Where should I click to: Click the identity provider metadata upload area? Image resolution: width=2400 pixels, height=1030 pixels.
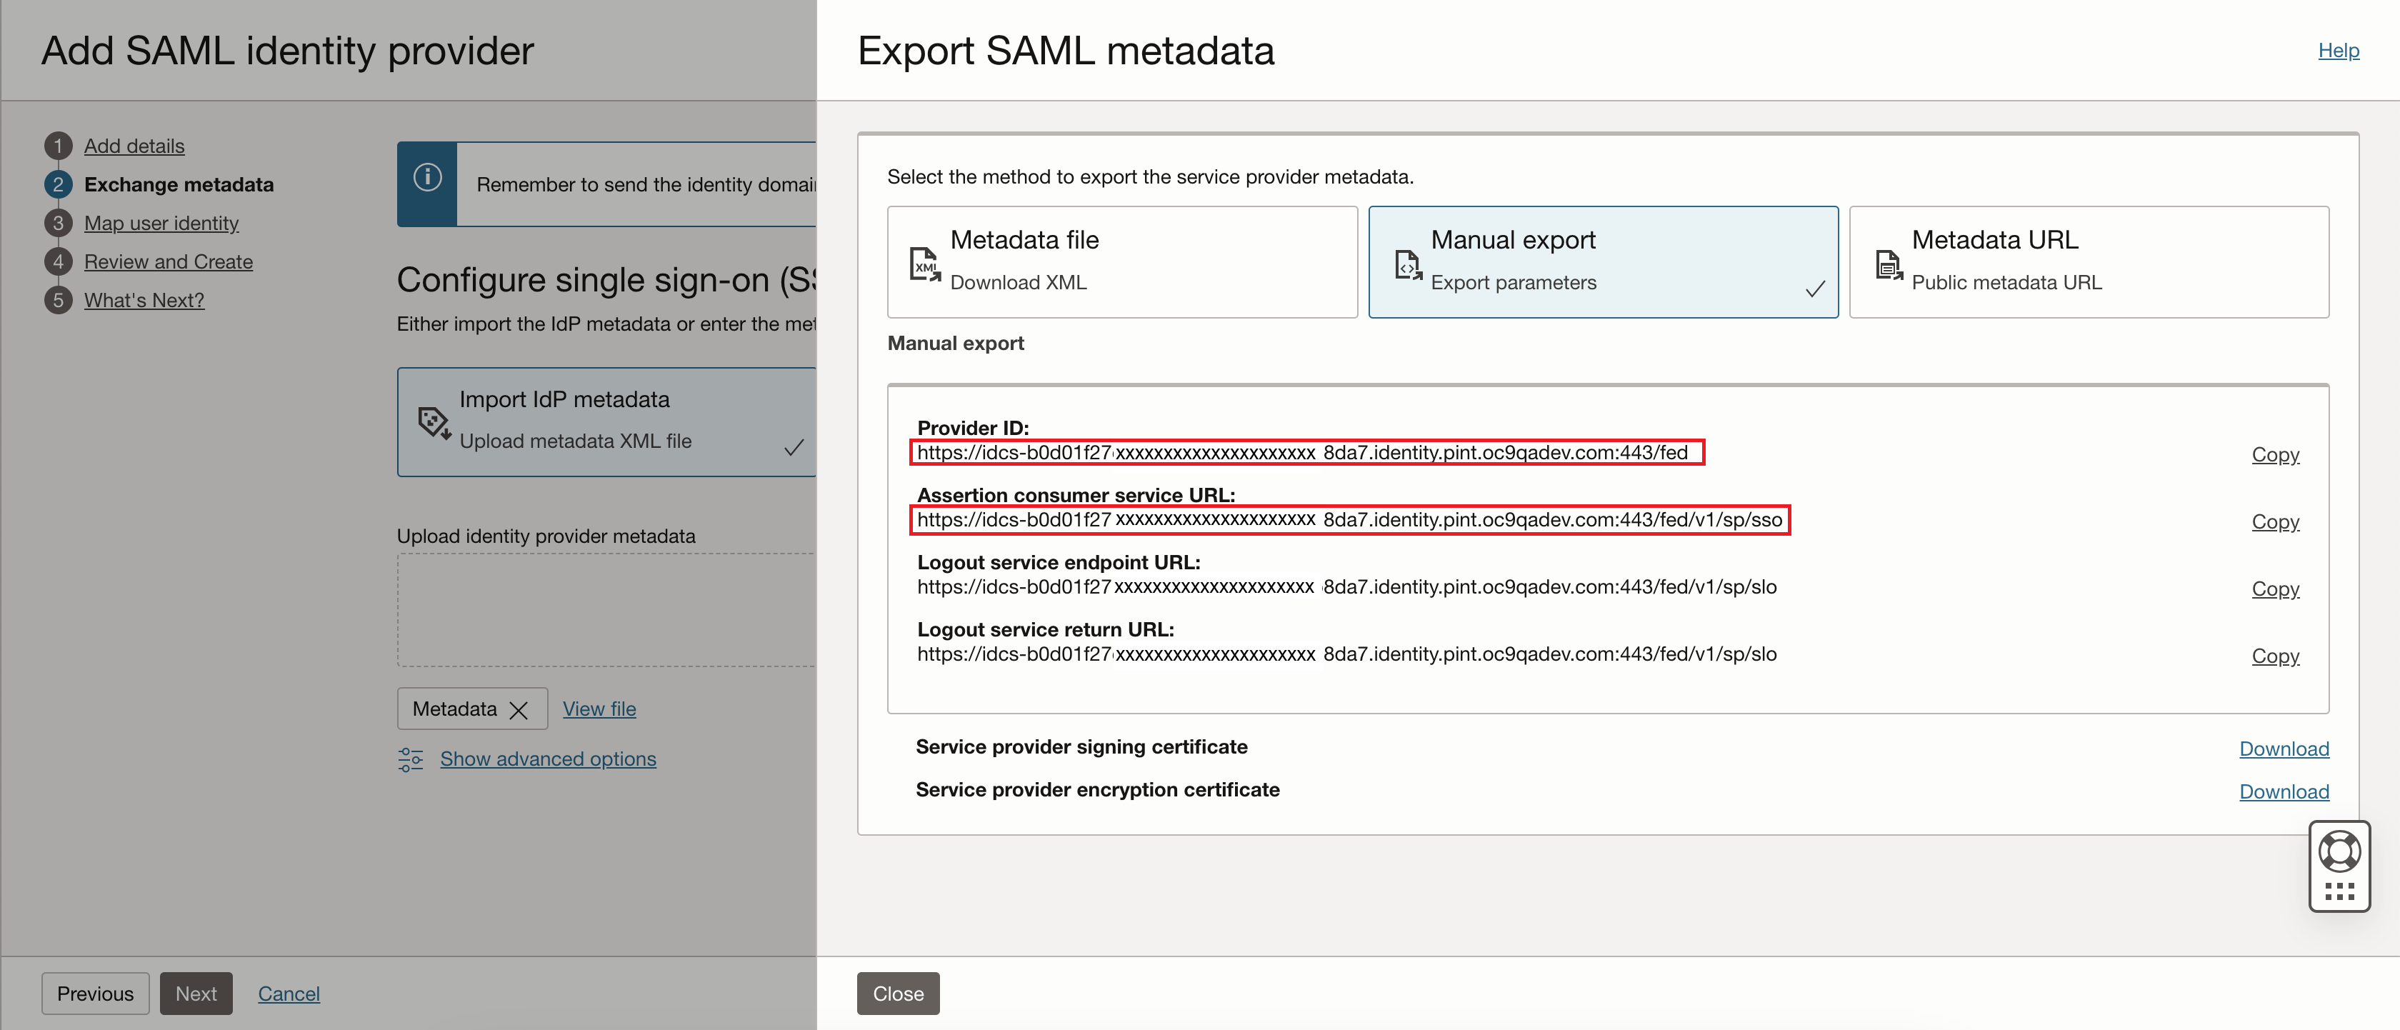(x=606, y=610)
